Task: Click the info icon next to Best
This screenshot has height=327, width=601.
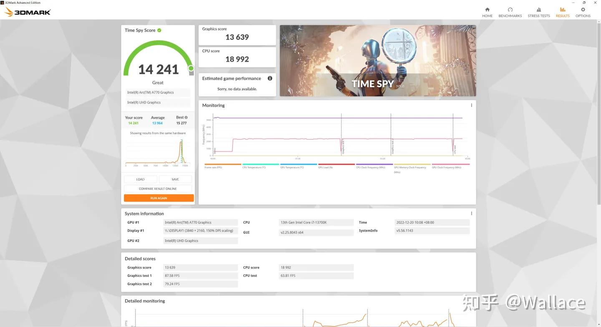Action: tap(186, 118)
